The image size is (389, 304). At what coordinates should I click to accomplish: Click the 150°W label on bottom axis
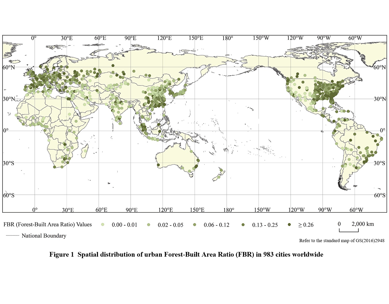tap(262, 210)
